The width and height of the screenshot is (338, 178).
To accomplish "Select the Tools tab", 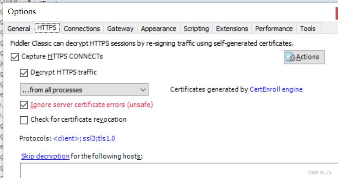I will point(308,29).
